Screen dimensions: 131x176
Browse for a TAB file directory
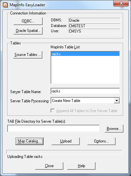[114, 129]
